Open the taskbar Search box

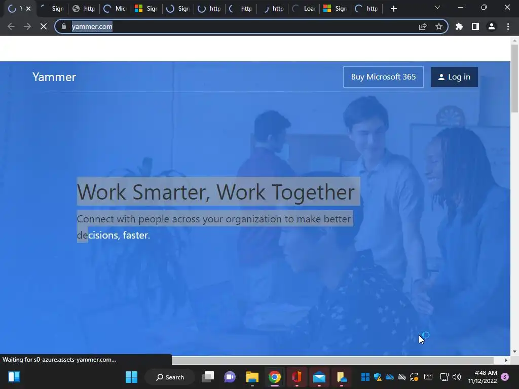click(170, 377)
